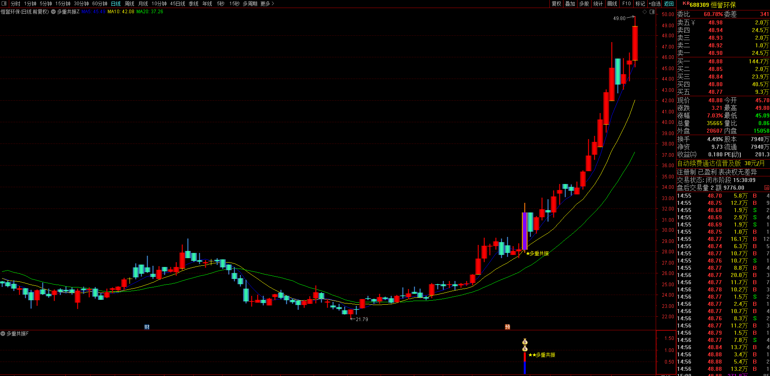Click the 49.80 high price annotation
Viewport: 770px width, 376px height.
click(x=619, y=18)
